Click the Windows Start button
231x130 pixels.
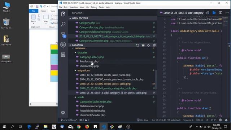(x=4, y=127)
